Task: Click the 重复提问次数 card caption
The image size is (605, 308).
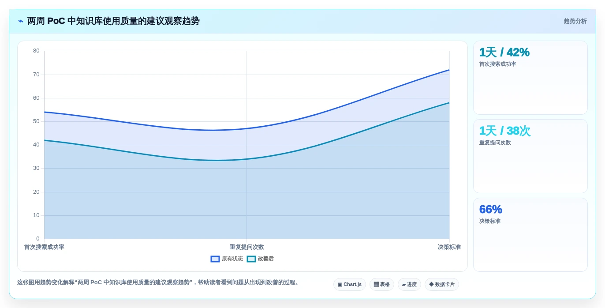Action: point(495,143)
